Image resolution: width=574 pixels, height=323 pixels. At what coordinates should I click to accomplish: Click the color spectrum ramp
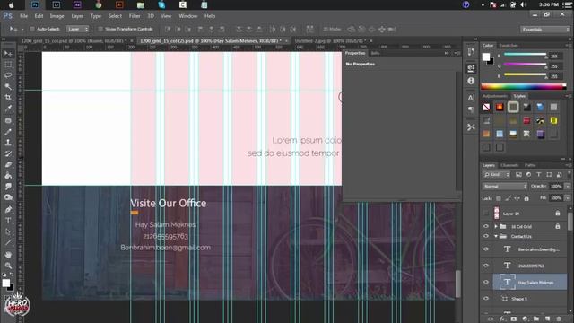(524, 87)
